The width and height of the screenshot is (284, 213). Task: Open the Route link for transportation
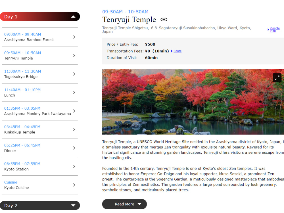(177, 51)
